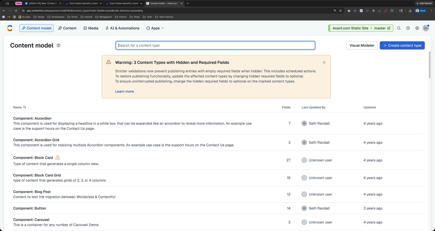Reload the Contentful page
435x231 pixels.
pyautogui.click(x=16, y=11)
